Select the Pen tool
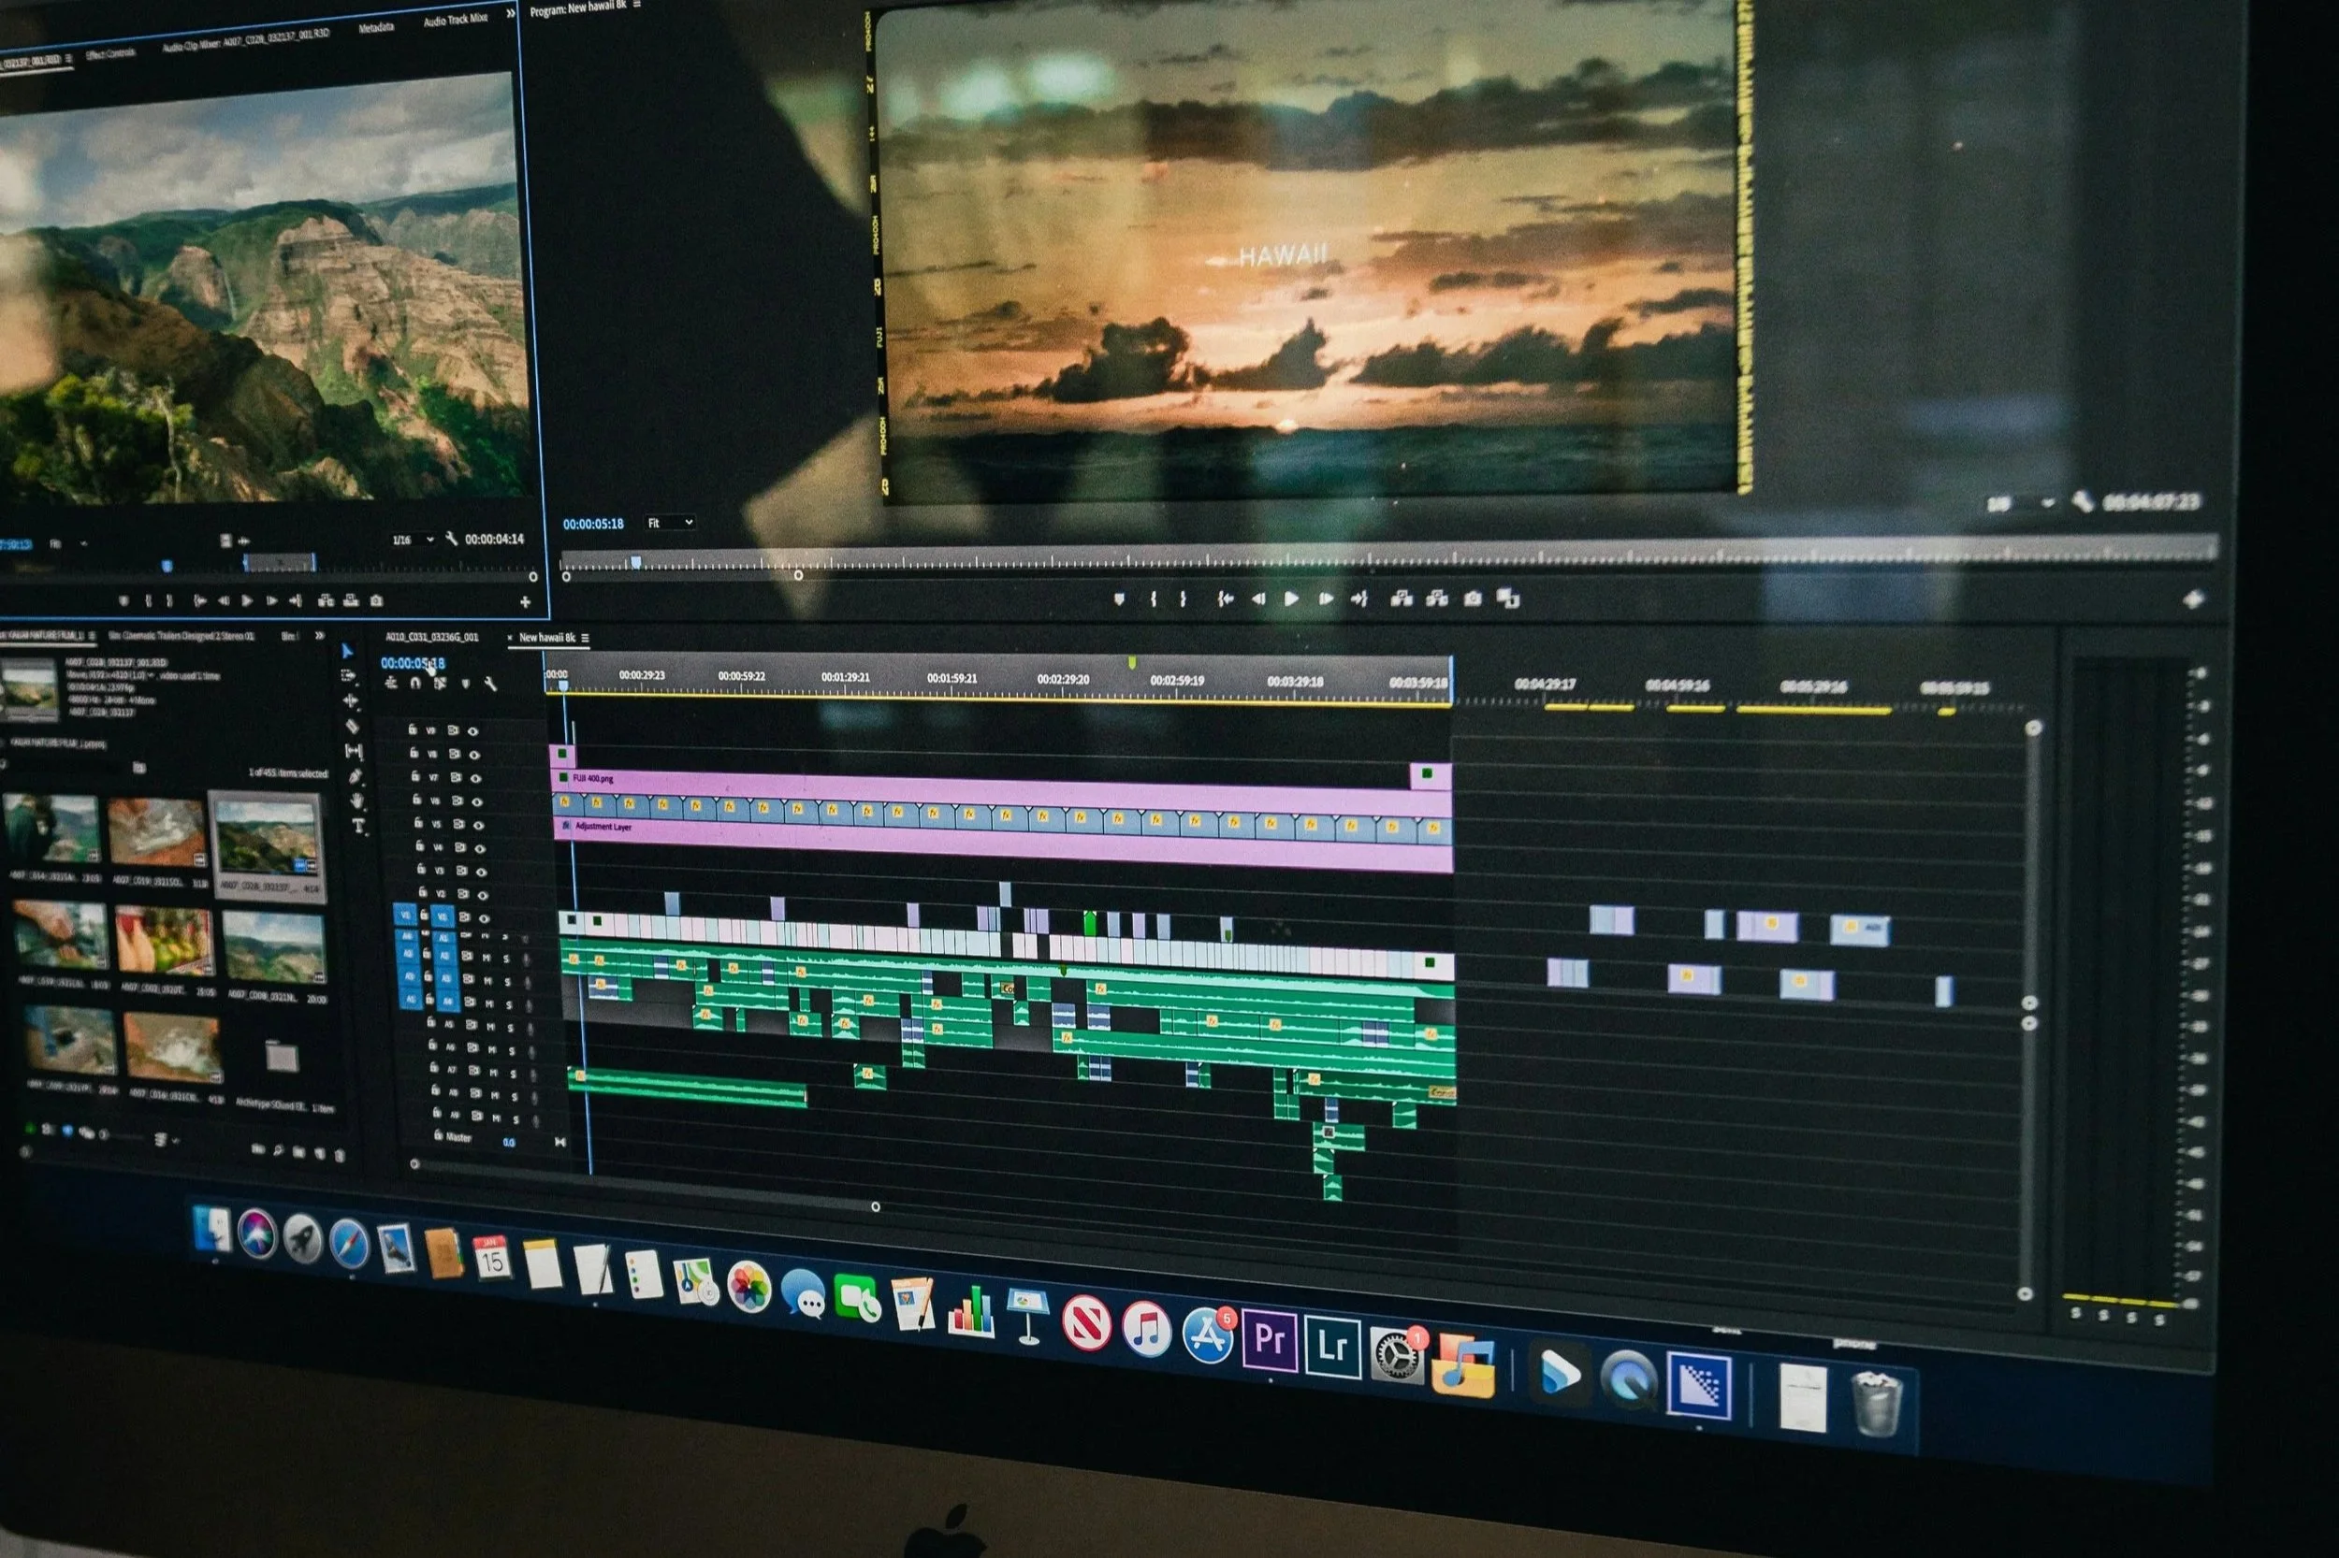 tap(355, 776)
